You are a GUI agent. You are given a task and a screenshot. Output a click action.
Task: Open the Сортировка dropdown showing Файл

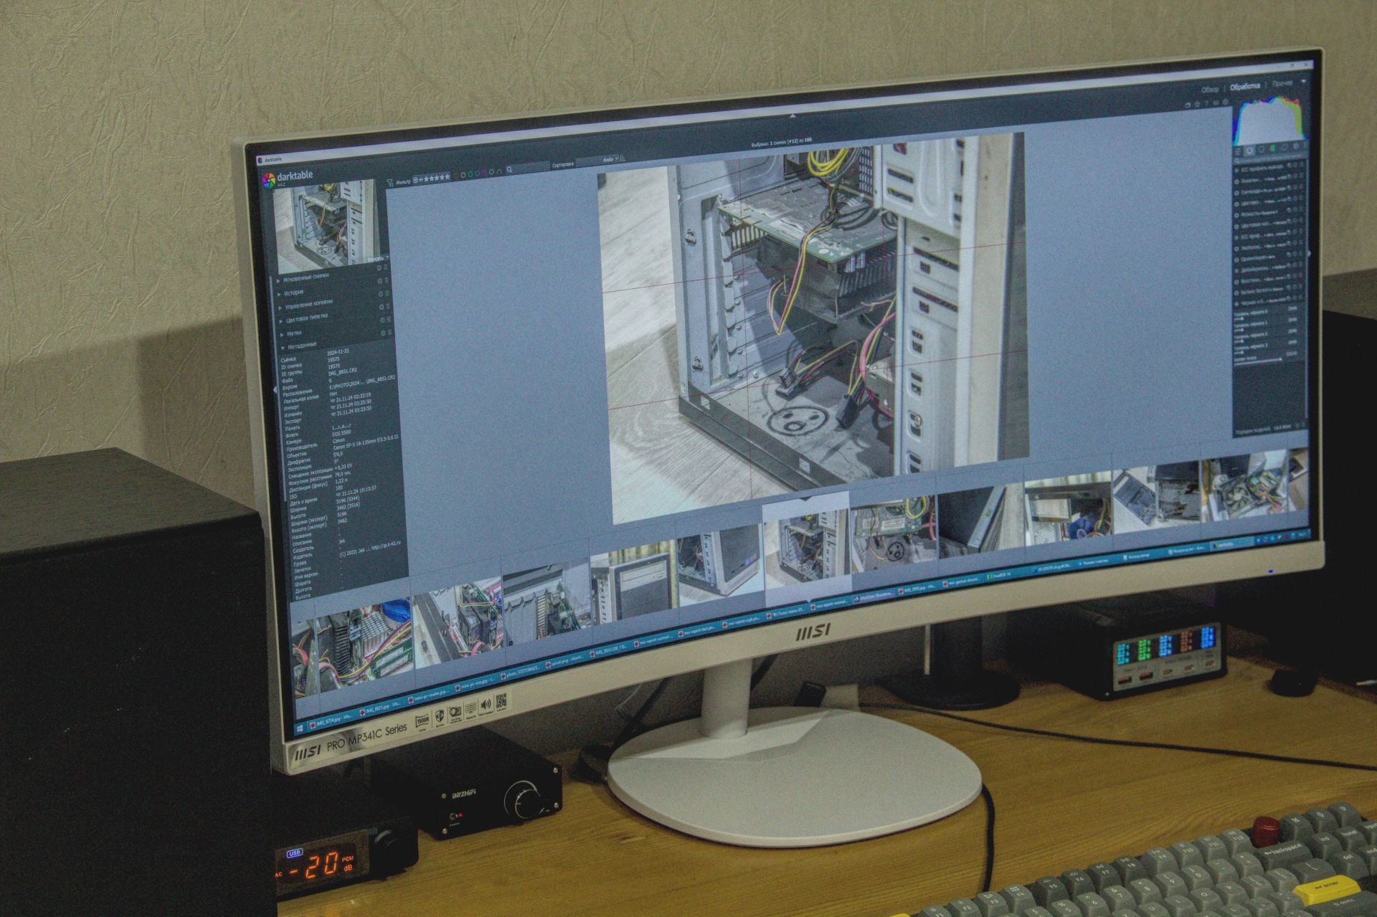pyautogui.click(x=597, y=161)
